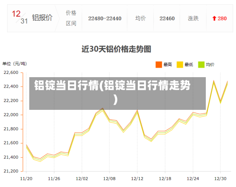This screenshot has width=236, height=187.
Task: Toggle the 最低 legend label
Action: pyautogui.click(x=189, y=64)
